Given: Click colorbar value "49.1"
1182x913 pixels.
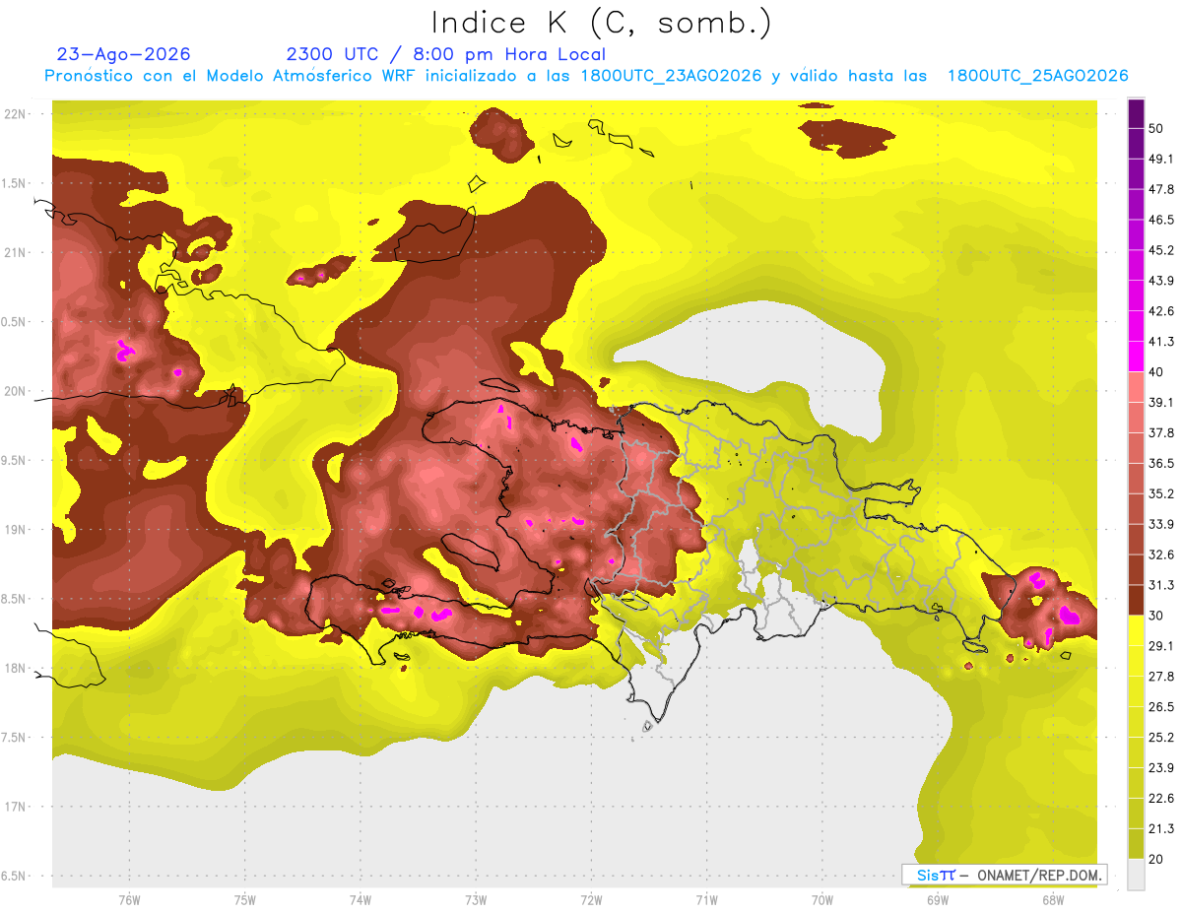Looking at the screenshot, I should 1161,159.
